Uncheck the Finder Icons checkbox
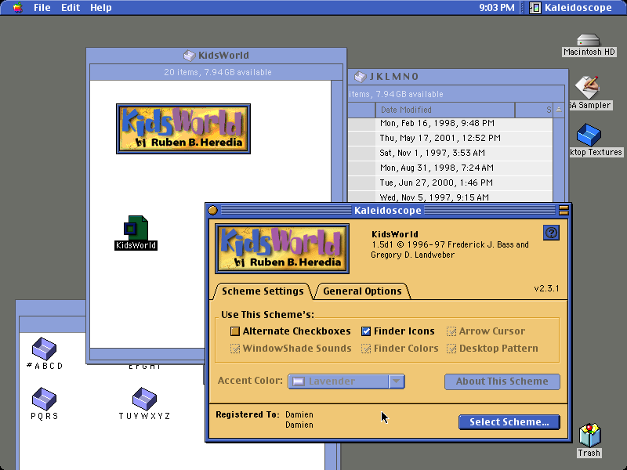The height and width of the screenshot is (470, 627). click(366, 331)
